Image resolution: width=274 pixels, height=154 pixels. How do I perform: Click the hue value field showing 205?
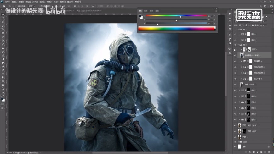click(x=210, y=16)
